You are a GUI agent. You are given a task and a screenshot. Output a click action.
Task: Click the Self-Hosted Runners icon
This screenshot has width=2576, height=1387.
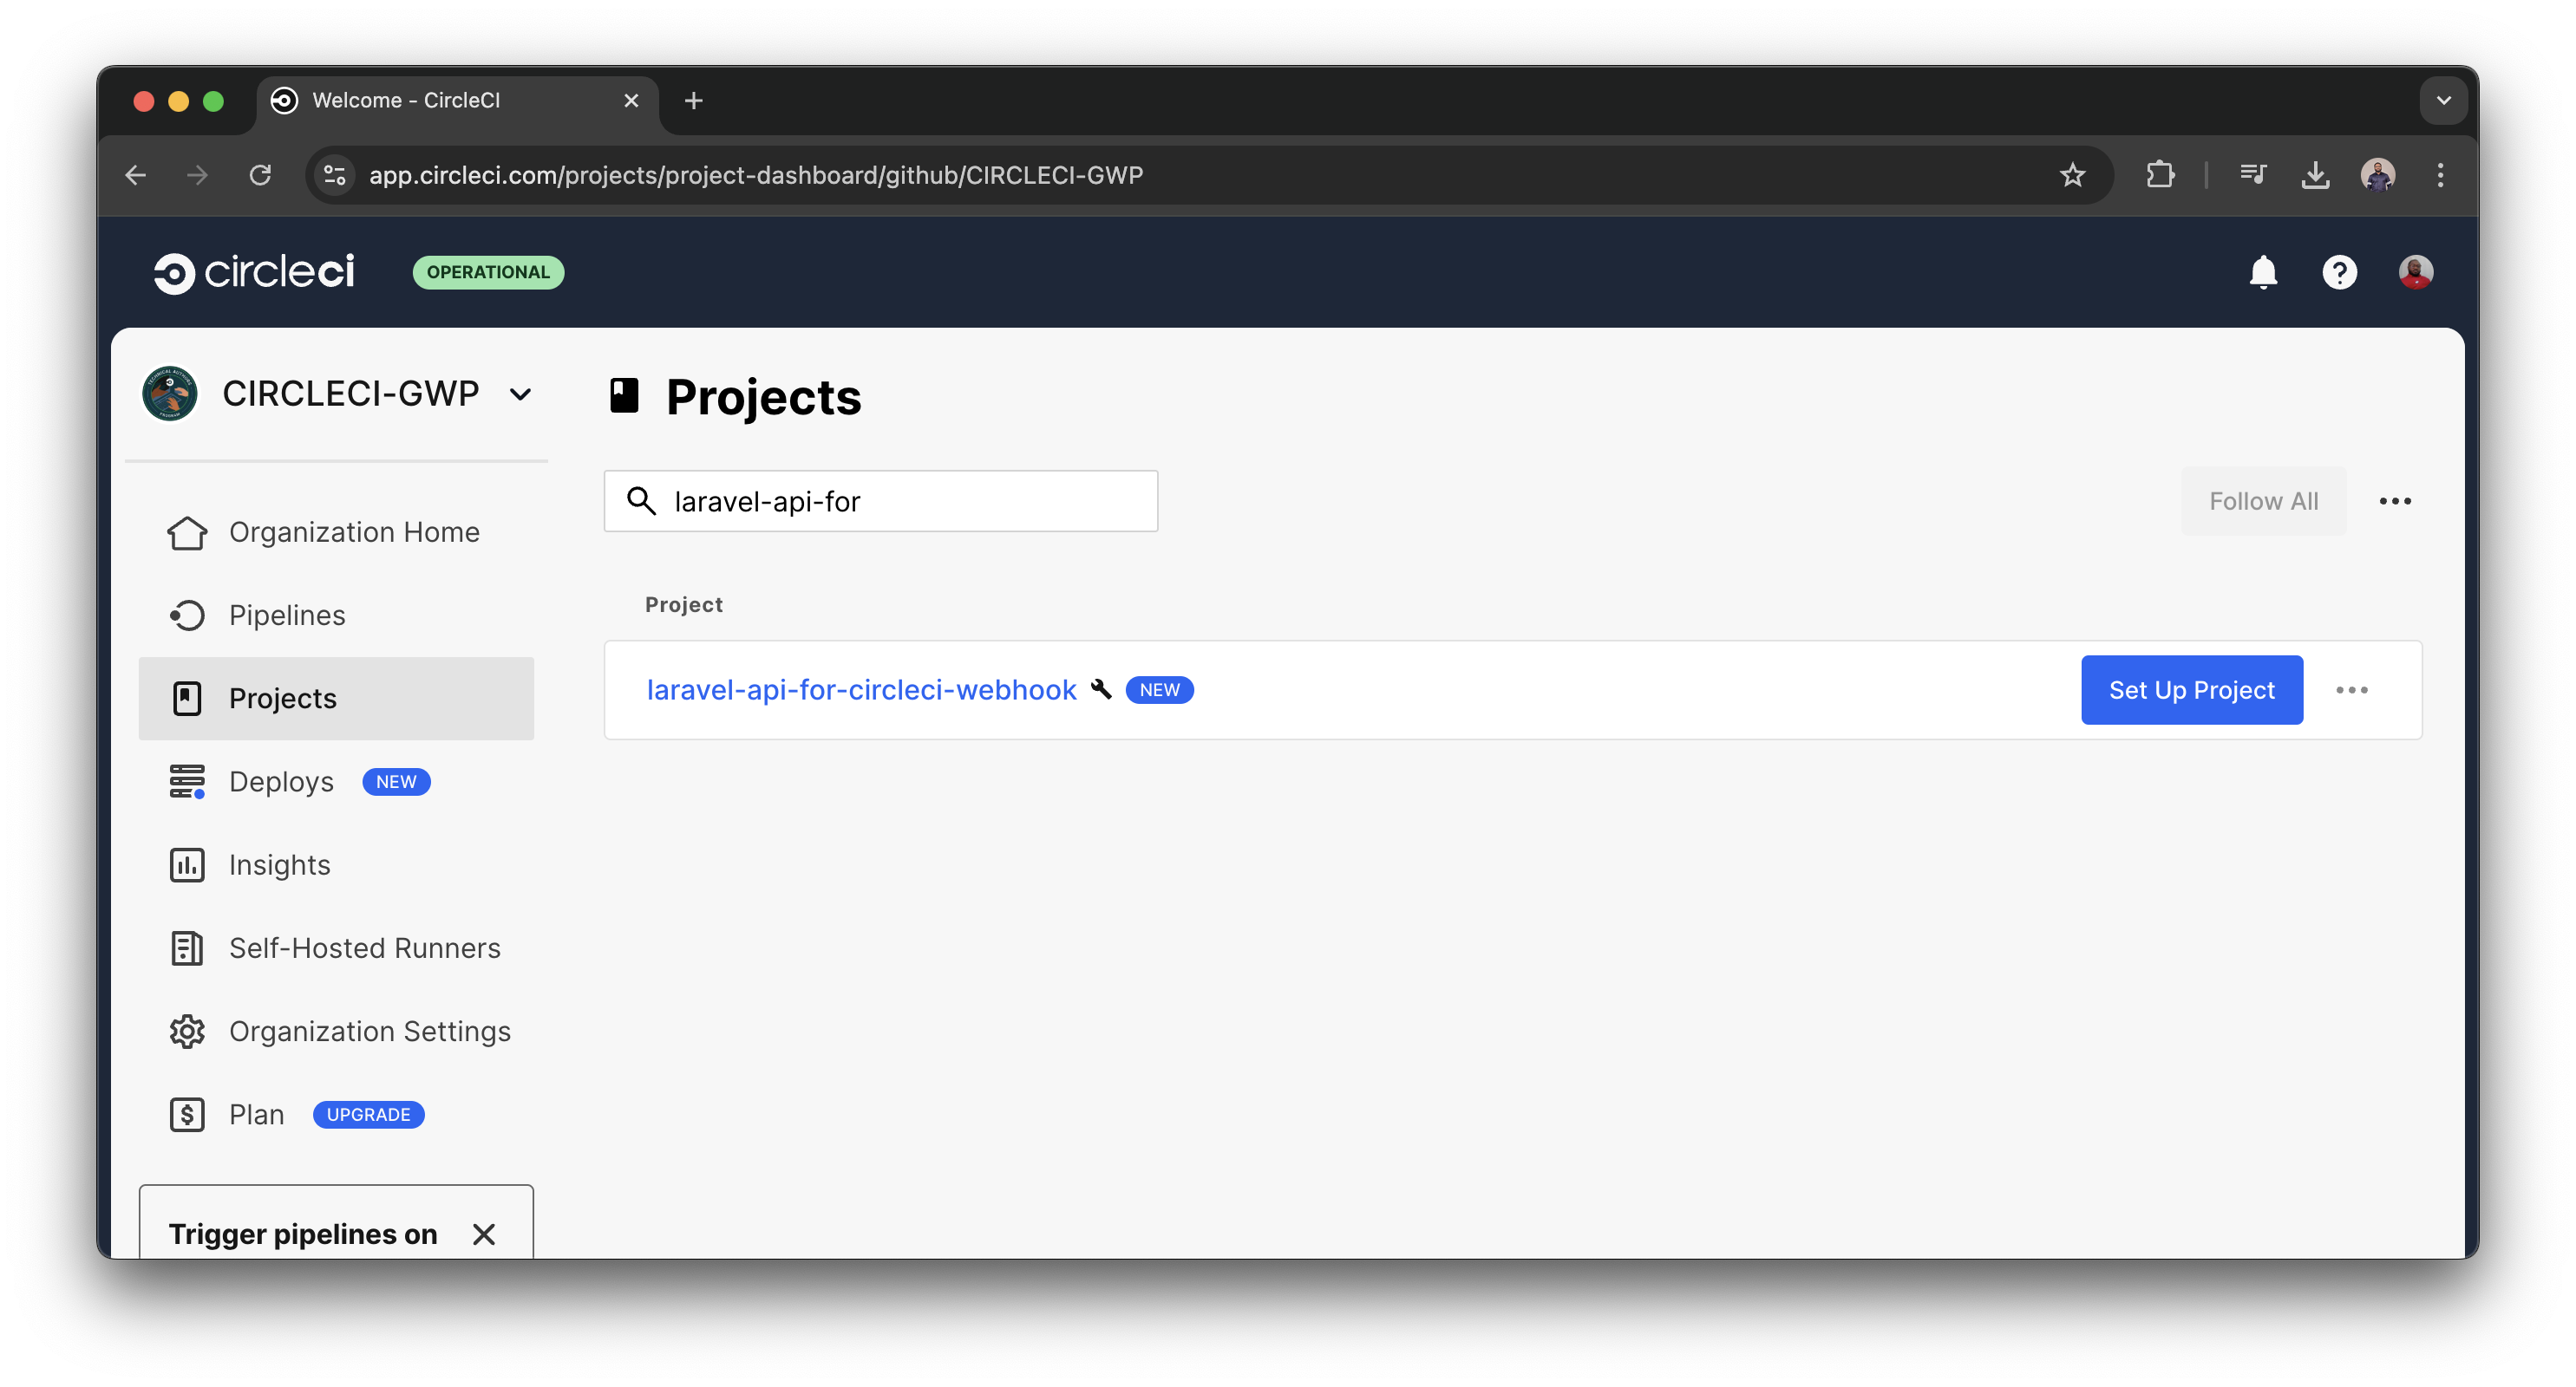187,947
